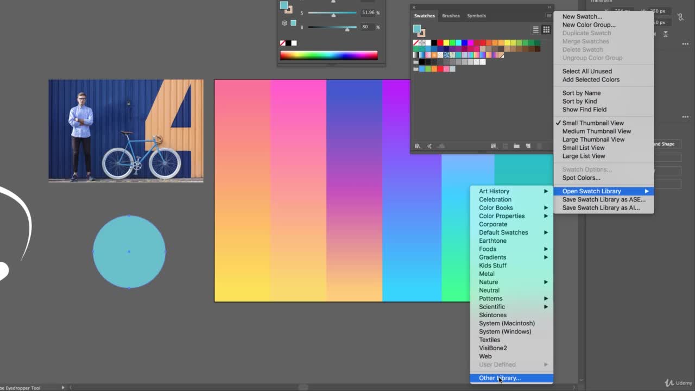Click the folder icon on bright colors row

[x=416, y=69]
